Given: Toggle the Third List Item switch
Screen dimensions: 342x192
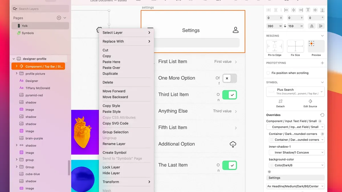Looking at the screenshot, I should point(229,95).
